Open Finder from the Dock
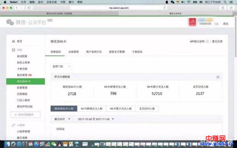Image resolution: width=237 pixels, height=148 pixels. point(7,144)
